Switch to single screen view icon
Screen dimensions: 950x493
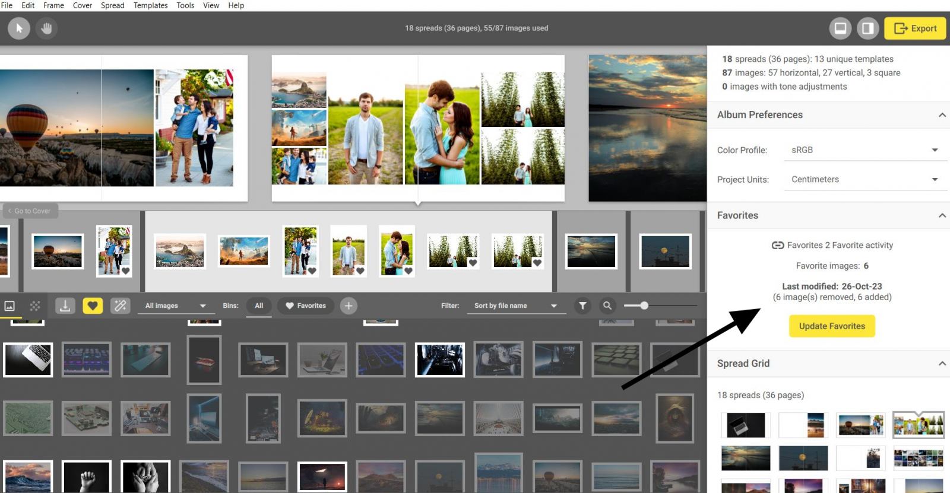840,28
